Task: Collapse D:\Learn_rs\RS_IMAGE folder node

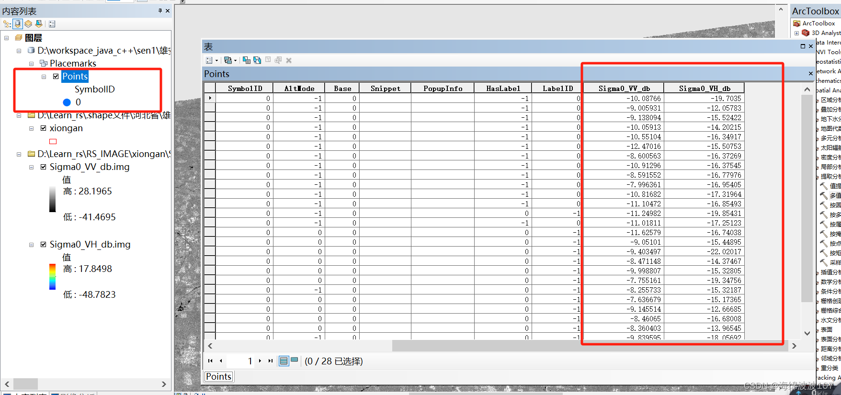Action: [19, 154]
